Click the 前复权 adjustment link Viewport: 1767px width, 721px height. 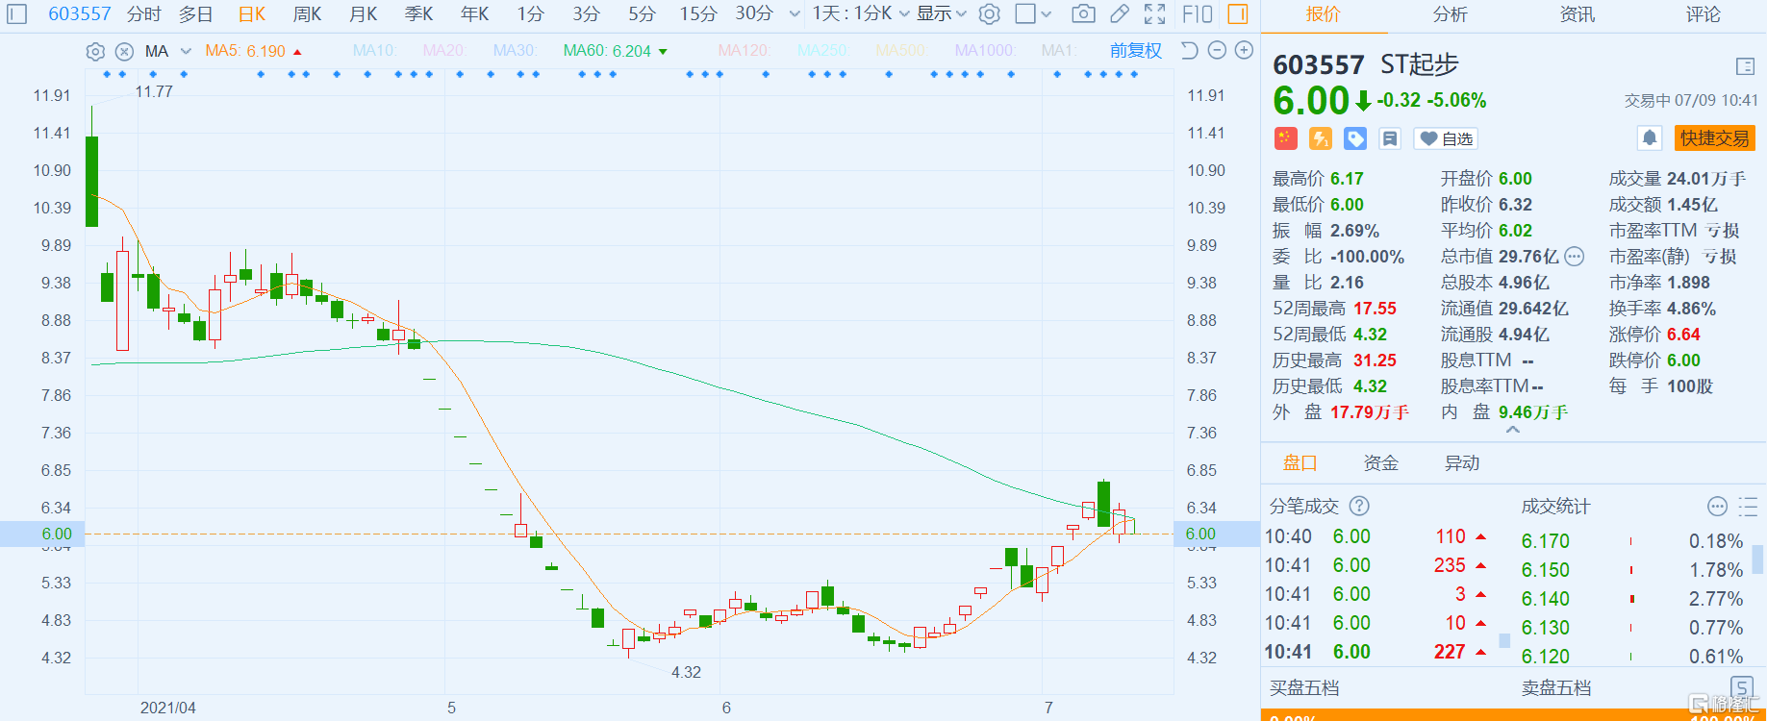1135,50
